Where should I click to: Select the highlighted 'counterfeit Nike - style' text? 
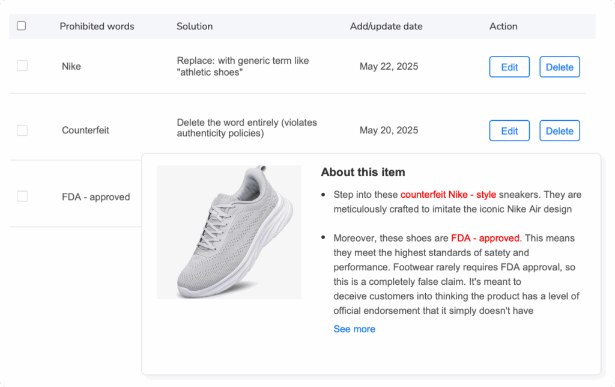(449, 194)
